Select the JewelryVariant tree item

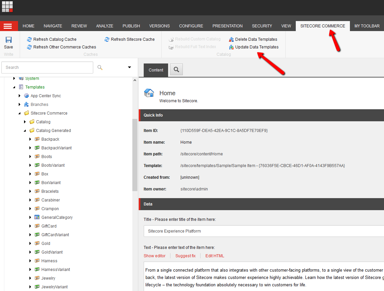(54, 287)
